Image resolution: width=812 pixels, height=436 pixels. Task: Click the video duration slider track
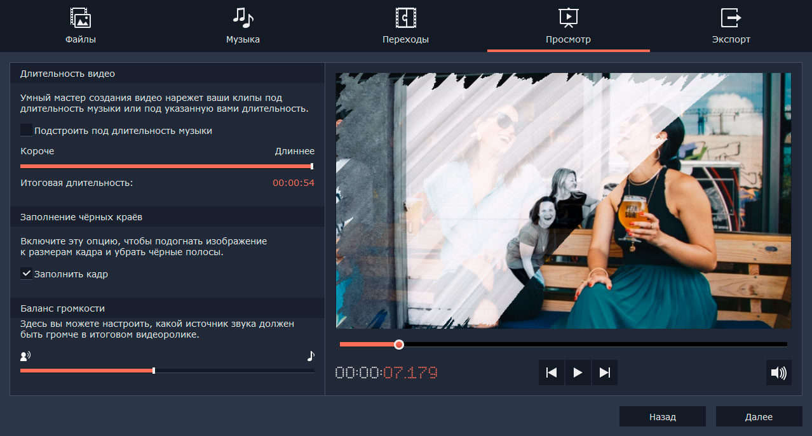click(166, 166)
